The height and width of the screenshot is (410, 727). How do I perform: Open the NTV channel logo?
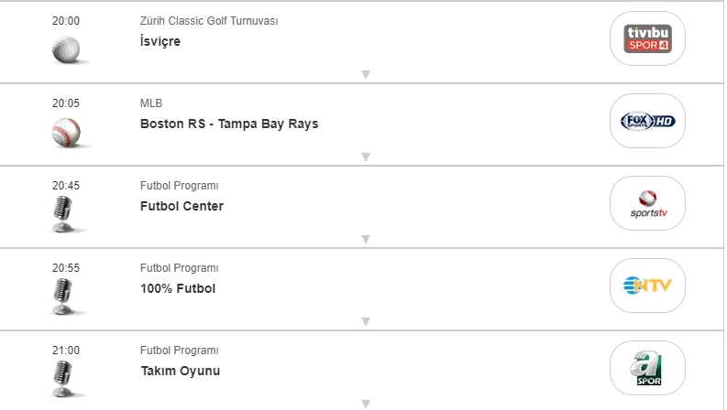[x=647, y=286]
